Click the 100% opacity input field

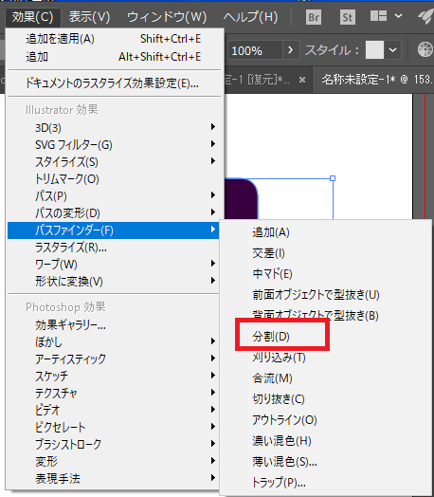[255, 50]
